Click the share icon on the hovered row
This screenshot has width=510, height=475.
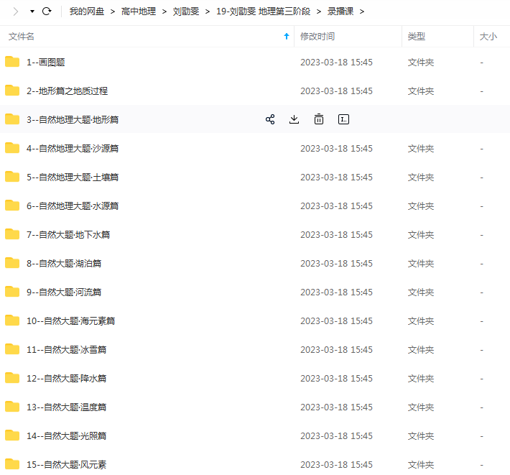270,119
